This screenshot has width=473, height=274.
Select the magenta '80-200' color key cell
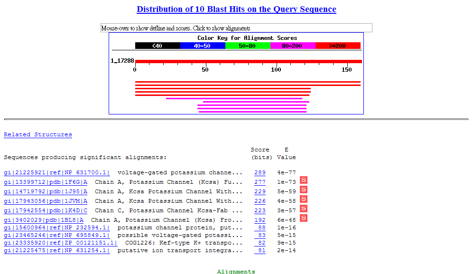(x=293, y=46)
